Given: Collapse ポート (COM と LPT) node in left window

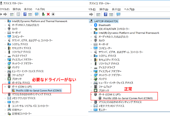Looking at the screenshot, I should click(x=5, y=87).
